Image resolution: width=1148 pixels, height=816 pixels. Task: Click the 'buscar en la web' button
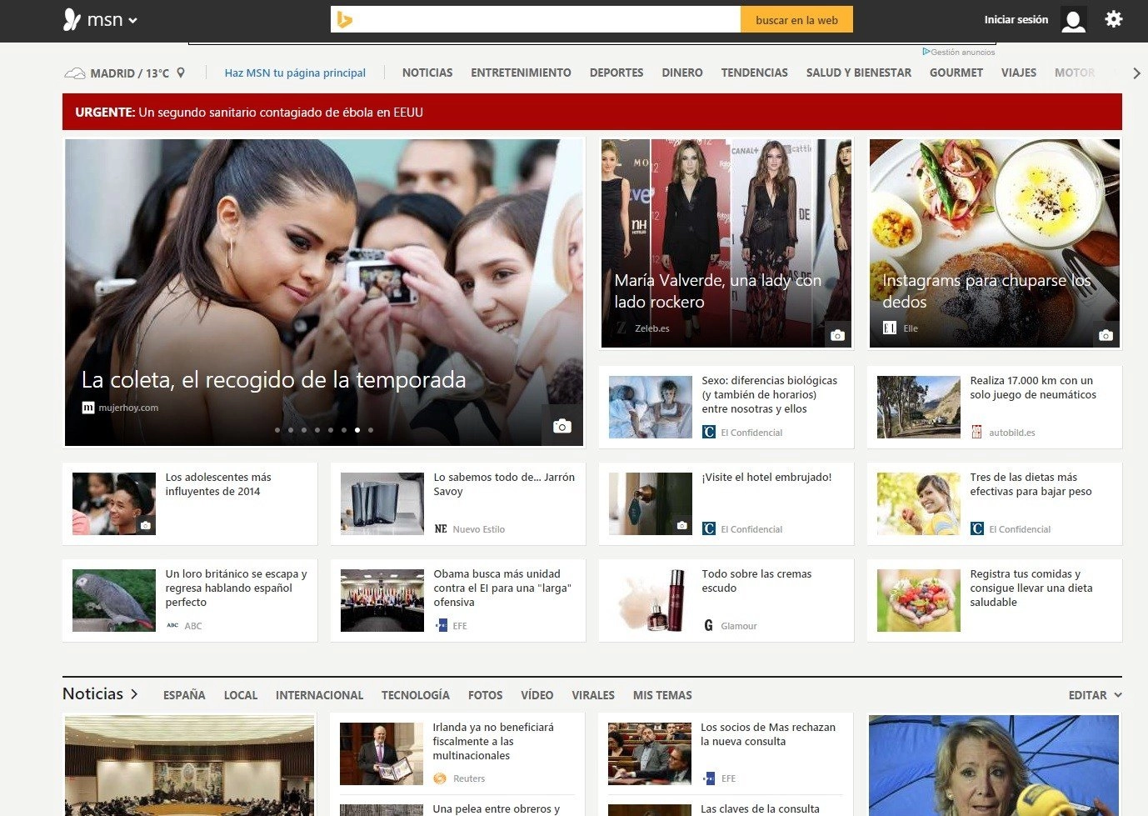click(796, 20)
